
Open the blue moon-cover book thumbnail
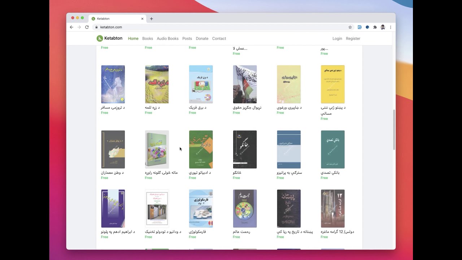(113, 84)
